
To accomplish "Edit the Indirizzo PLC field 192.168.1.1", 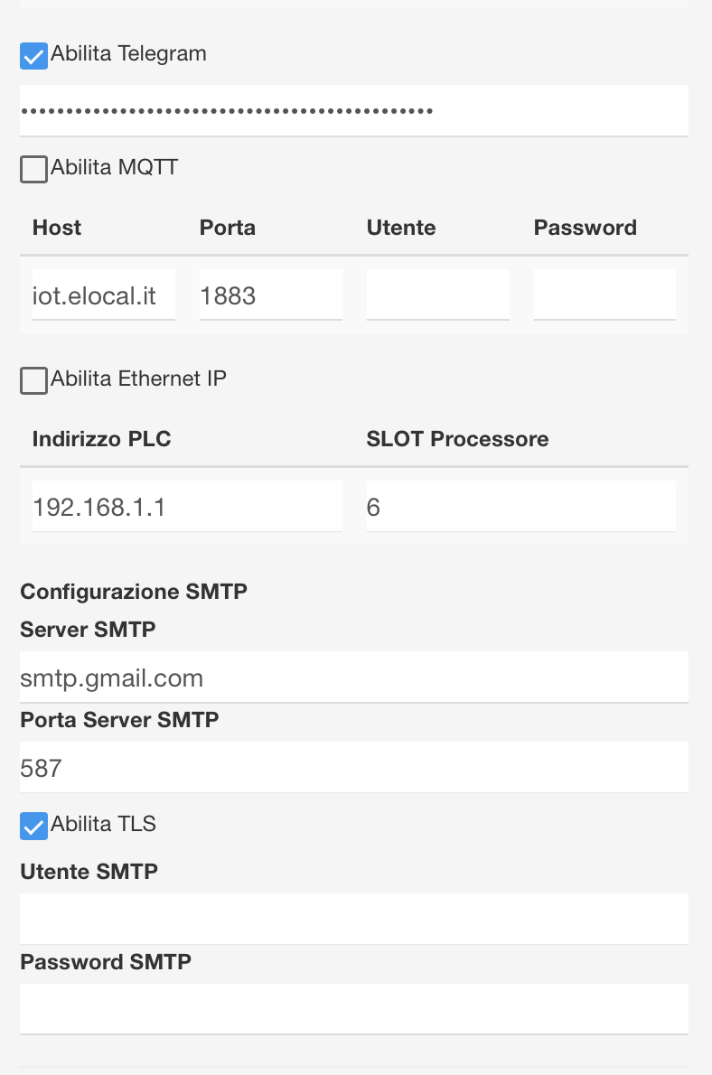I will (x=187, y=506).
